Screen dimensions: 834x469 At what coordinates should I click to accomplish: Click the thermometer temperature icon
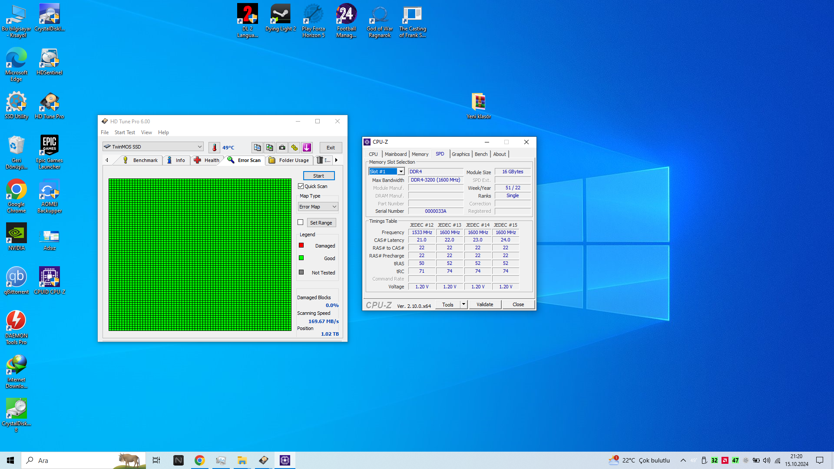[x=214, y=148]
